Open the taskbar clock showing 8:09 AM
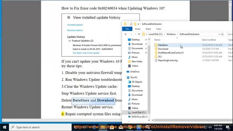The height and width of the screenshot is (131, 233). 218,127
